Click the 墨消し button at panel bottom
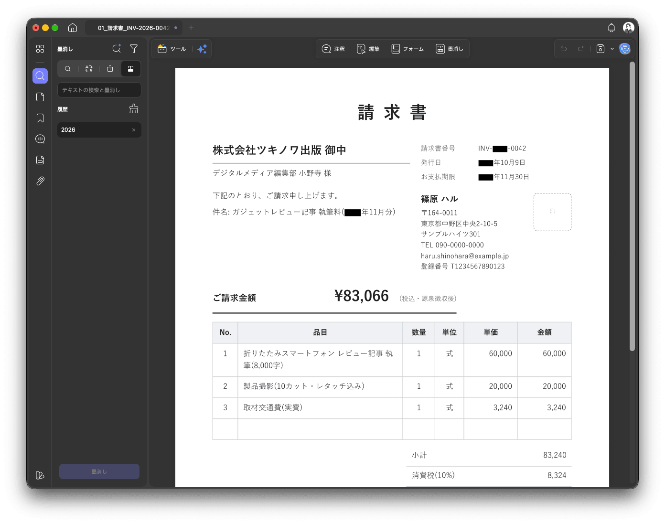Screen dimensions: 665x524 coord(99,471)
